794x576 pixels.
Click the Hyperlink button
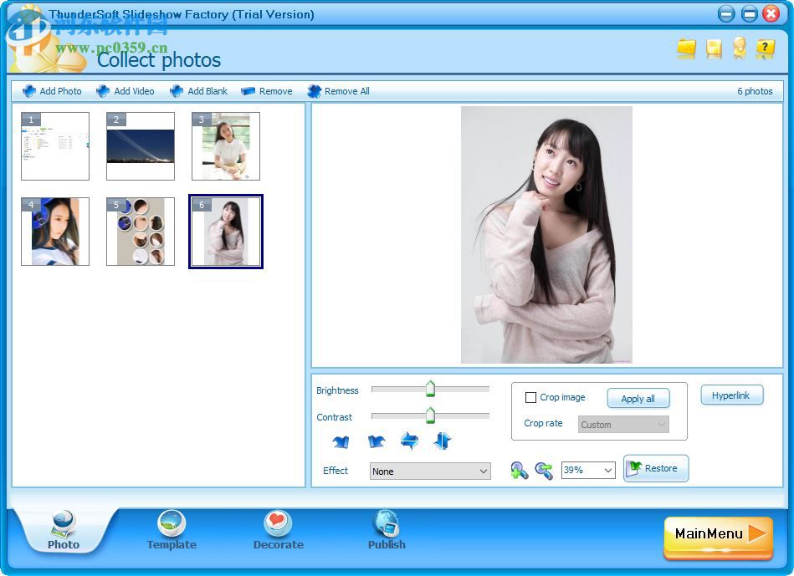(x=732, y=395)
